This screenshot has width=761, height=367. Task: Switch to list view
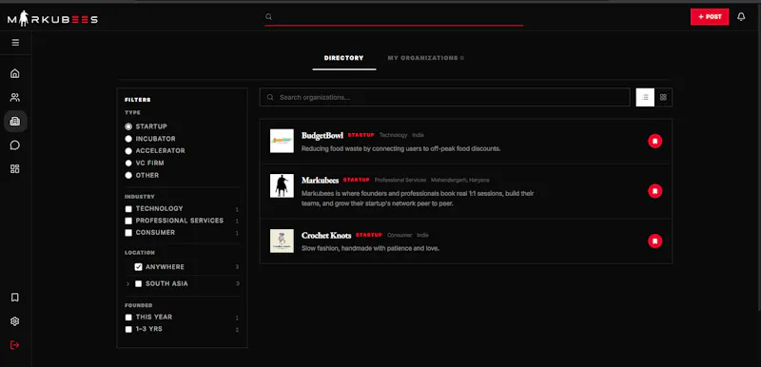(x=645, y=97)
